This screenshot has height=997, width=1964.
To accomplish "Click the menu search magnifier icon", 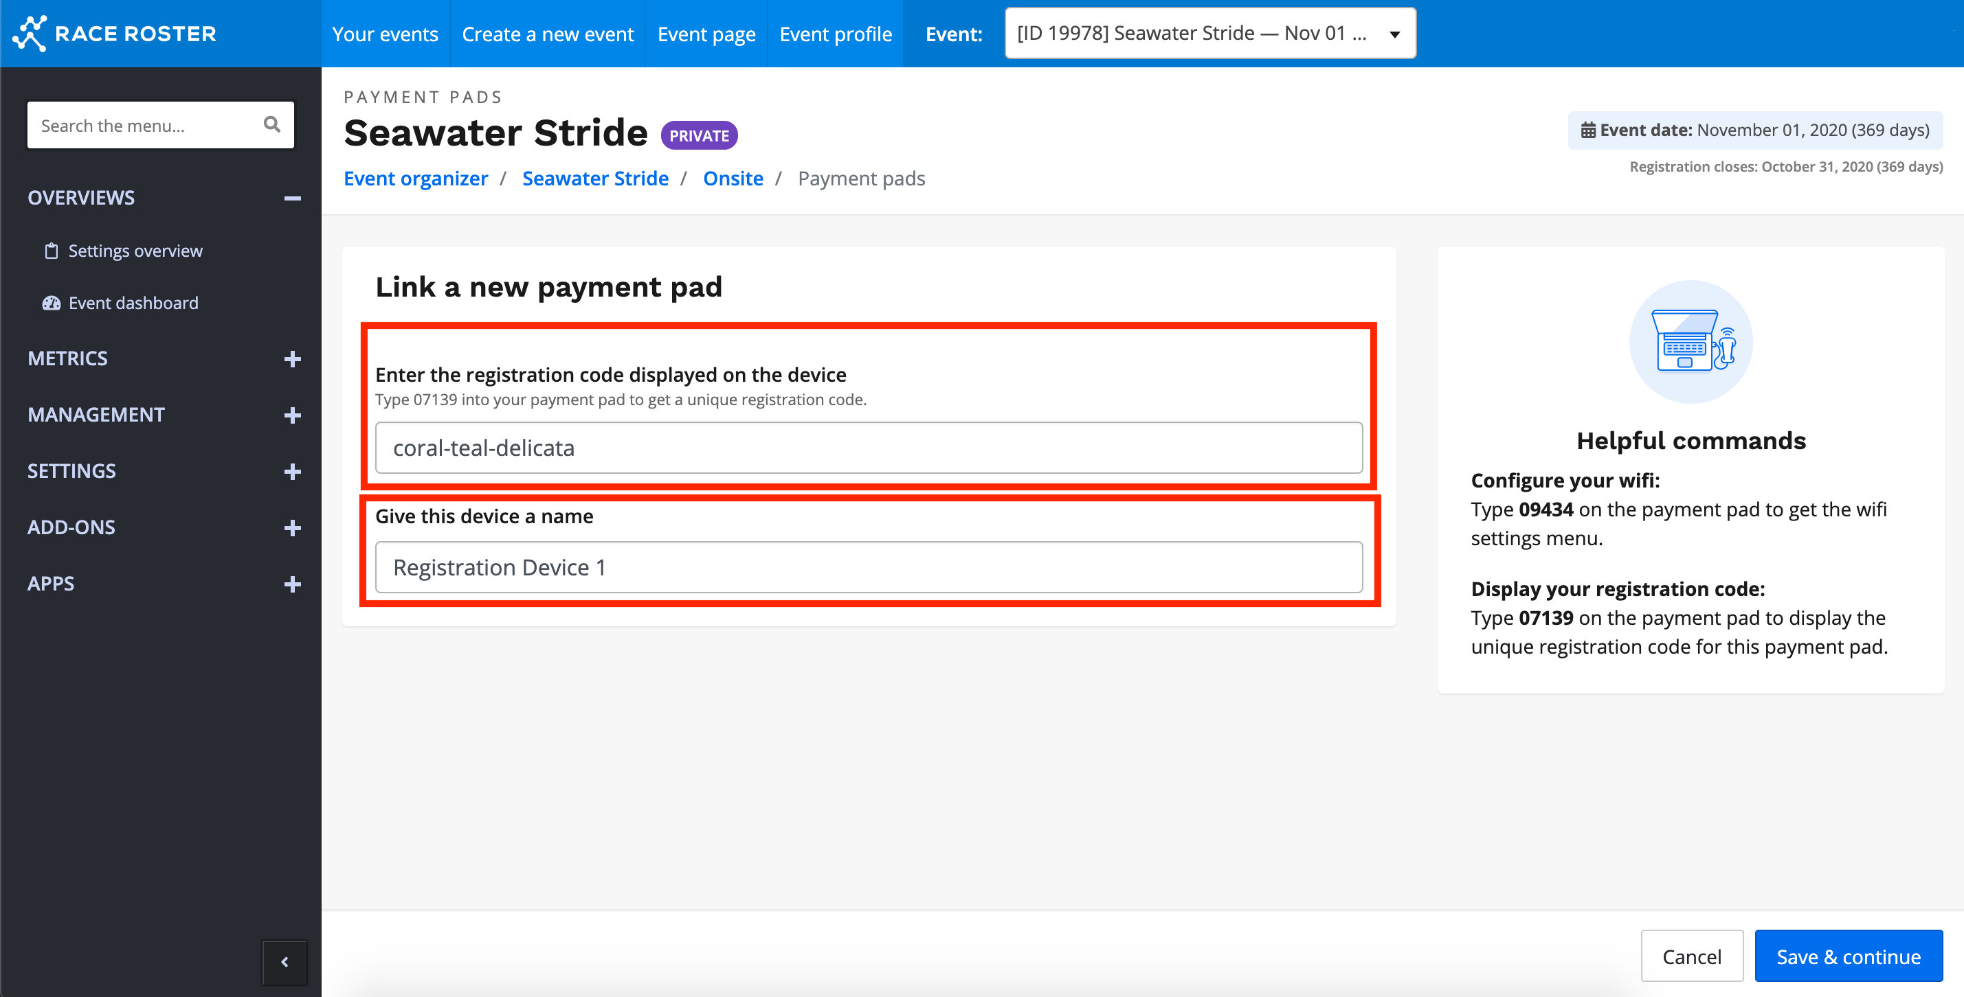I will (271, 124).
